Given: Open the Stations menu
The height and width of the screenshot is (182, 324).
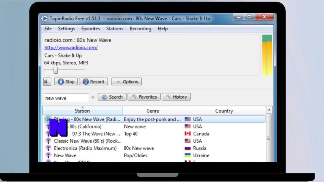Looking at the screenshot, I should tap(115, 29).
